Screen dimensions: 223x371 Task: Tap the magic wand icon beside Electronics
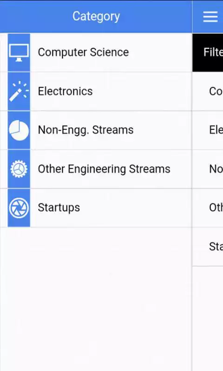19,91
